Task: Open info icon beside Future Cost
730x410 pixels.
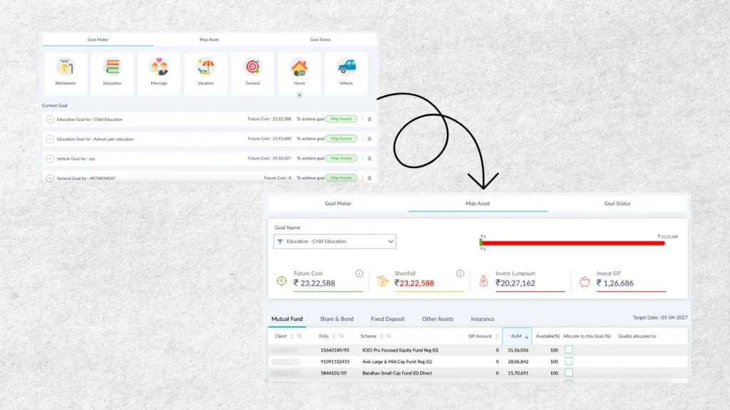Action: point(359,273)
